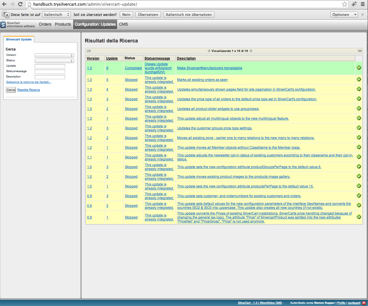The width and height of the screenshot is (368, 306).
Task: Click green check icon in newsletter opt-in row
Action: (359, 157)
